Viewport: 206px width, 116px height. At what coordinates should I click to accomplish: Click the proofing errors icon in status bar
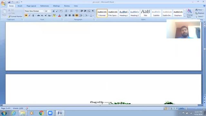click(27, 108)
